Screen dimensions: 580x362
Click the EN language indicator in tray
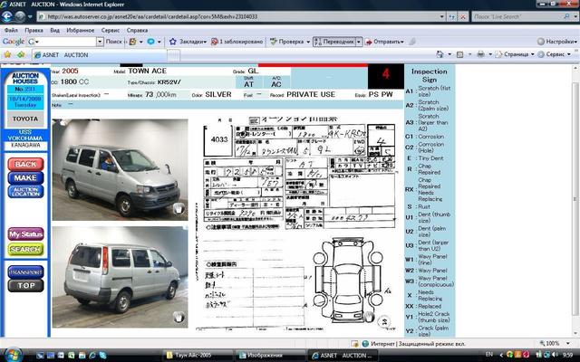[489, 354]
